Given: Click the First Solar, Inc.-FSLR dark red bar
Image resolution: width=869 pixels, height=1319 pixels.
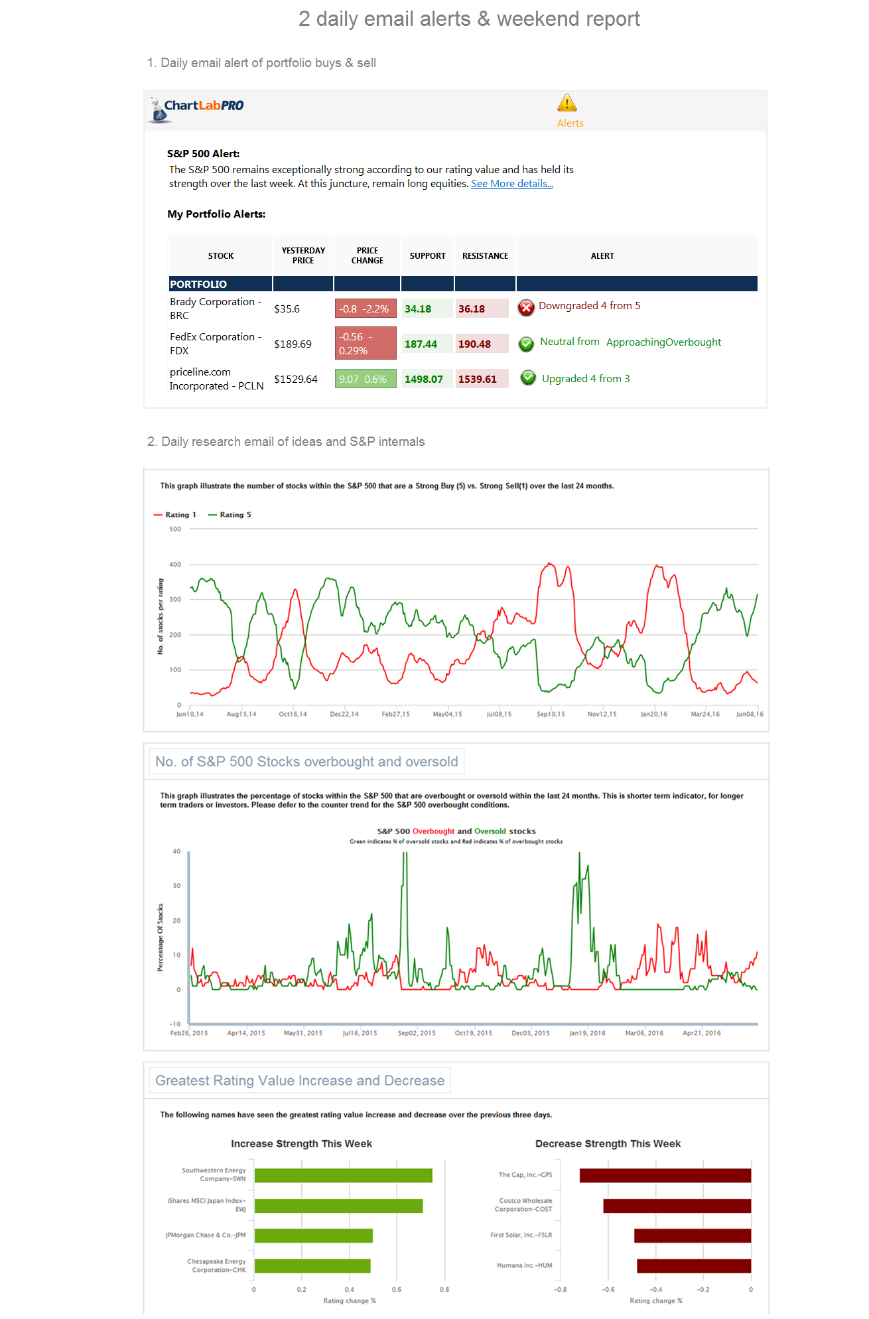Looking at the screenshot, I should [693, 1236].
